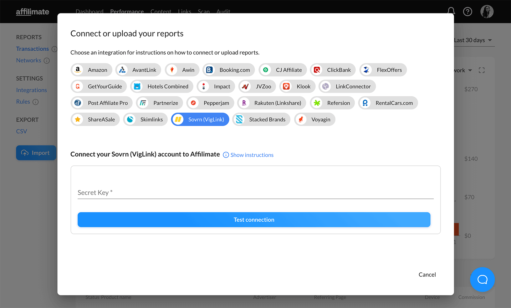Choose LinkConnector integration
Image resolution: width=511 pixels, height=308 pixels.
(x=347, y=86)
